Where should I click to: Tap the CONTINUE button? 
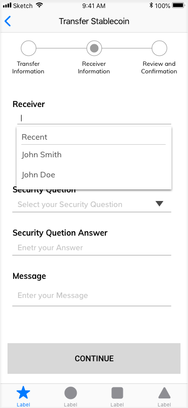pos(94,358)
